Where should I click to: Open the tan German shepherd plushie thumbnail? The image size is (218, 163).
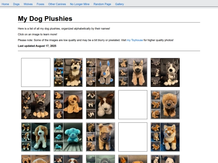click(x=133, y=72)
